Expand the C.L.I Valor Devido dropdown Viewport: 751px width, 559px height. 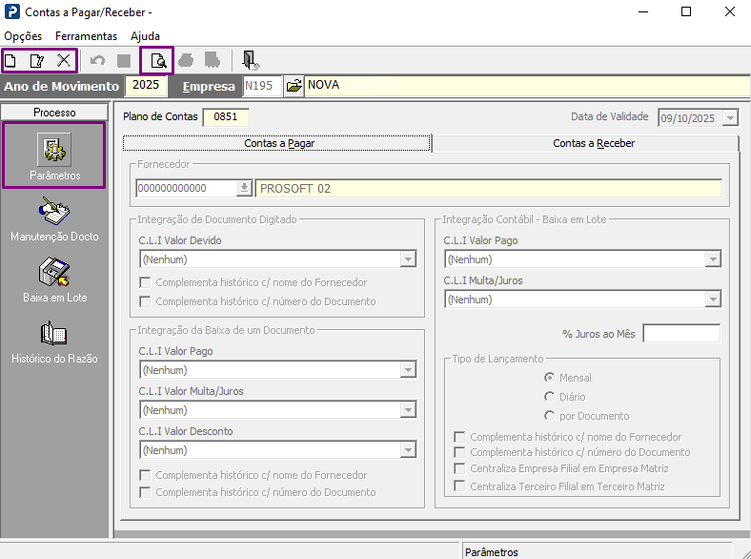pyautogui.click(x=408, y=259)
